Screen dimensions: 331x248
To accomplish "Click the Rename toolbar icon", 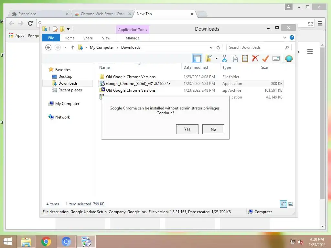I will (276, 58).
